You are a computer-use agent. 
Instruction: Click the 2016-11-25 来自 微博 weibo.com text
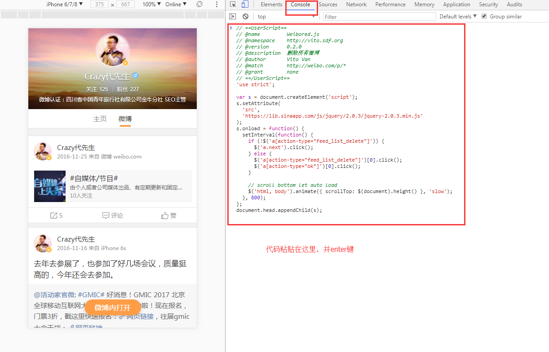[x=99, y=157]
